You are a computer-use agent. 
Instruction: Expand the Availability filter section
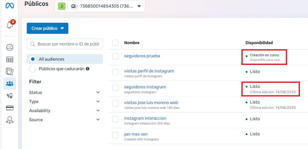tap(65, 111)
